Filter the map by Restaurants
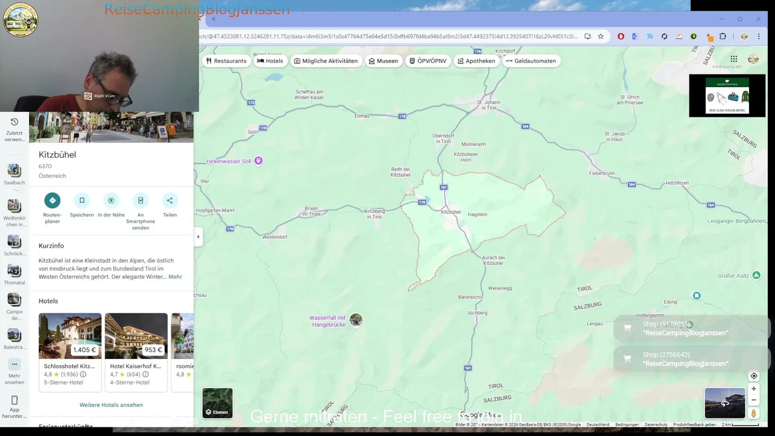Image resolution: width=775 pixels, height=436 pixels. coord(226,61)
